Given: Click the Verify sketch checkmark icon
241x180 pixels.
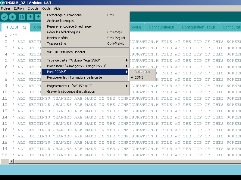Looking at the screenshot, I should [4, 17].
